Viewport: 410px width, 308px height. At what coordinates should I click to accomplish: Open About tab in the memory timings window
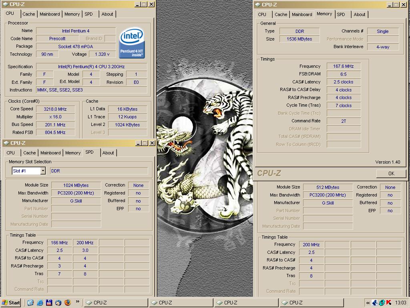point(360,14)
